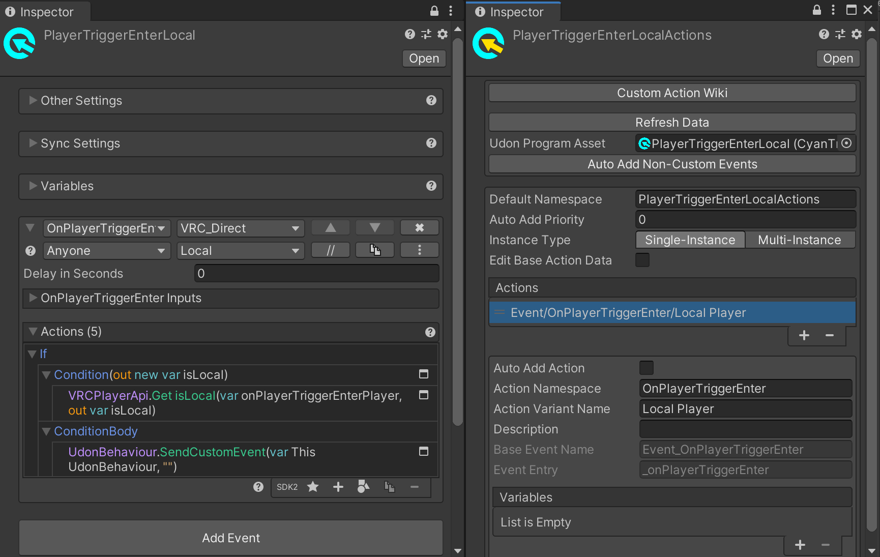
Task: Click the lock icon in the left Inspector tab bar
Action: [434, 11]
